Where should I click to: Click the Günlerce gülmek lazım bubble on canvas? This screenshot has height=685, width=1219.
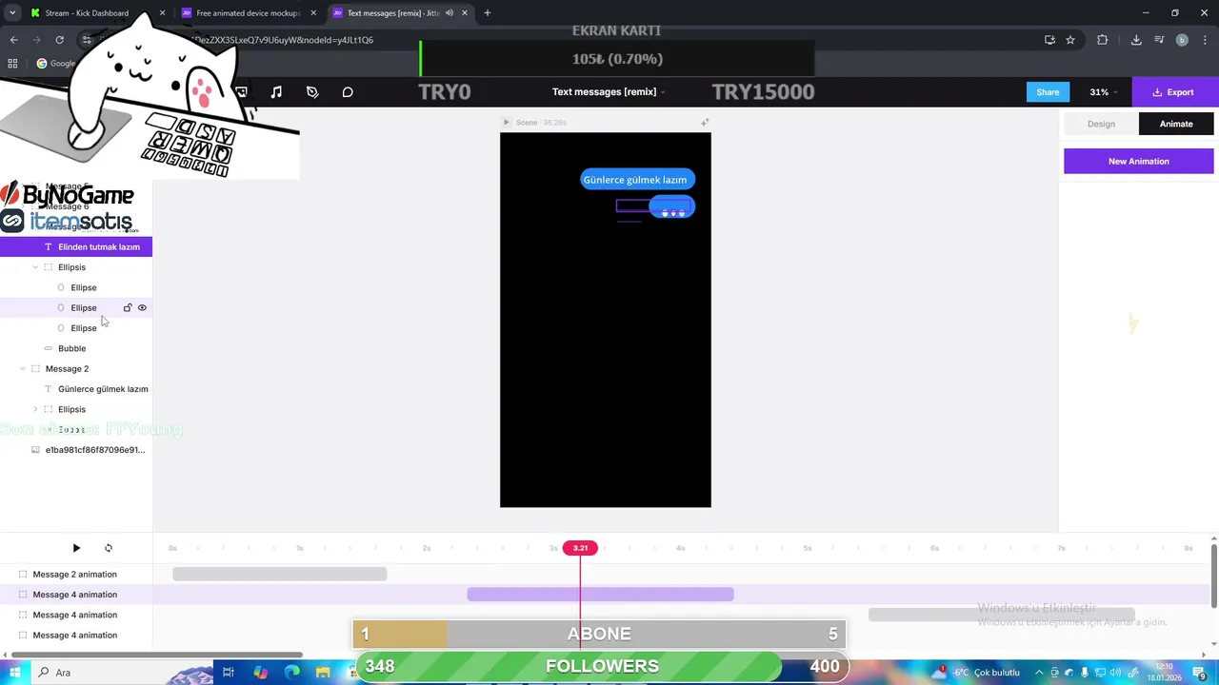[637, 180]
